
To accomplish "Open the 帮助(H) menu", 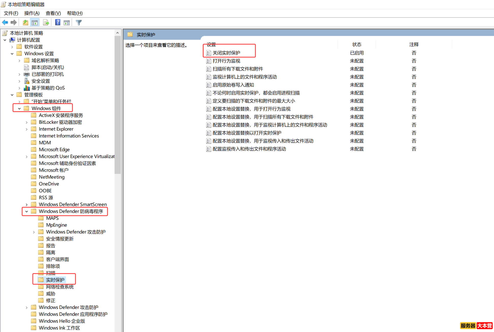I will point(75,13).
